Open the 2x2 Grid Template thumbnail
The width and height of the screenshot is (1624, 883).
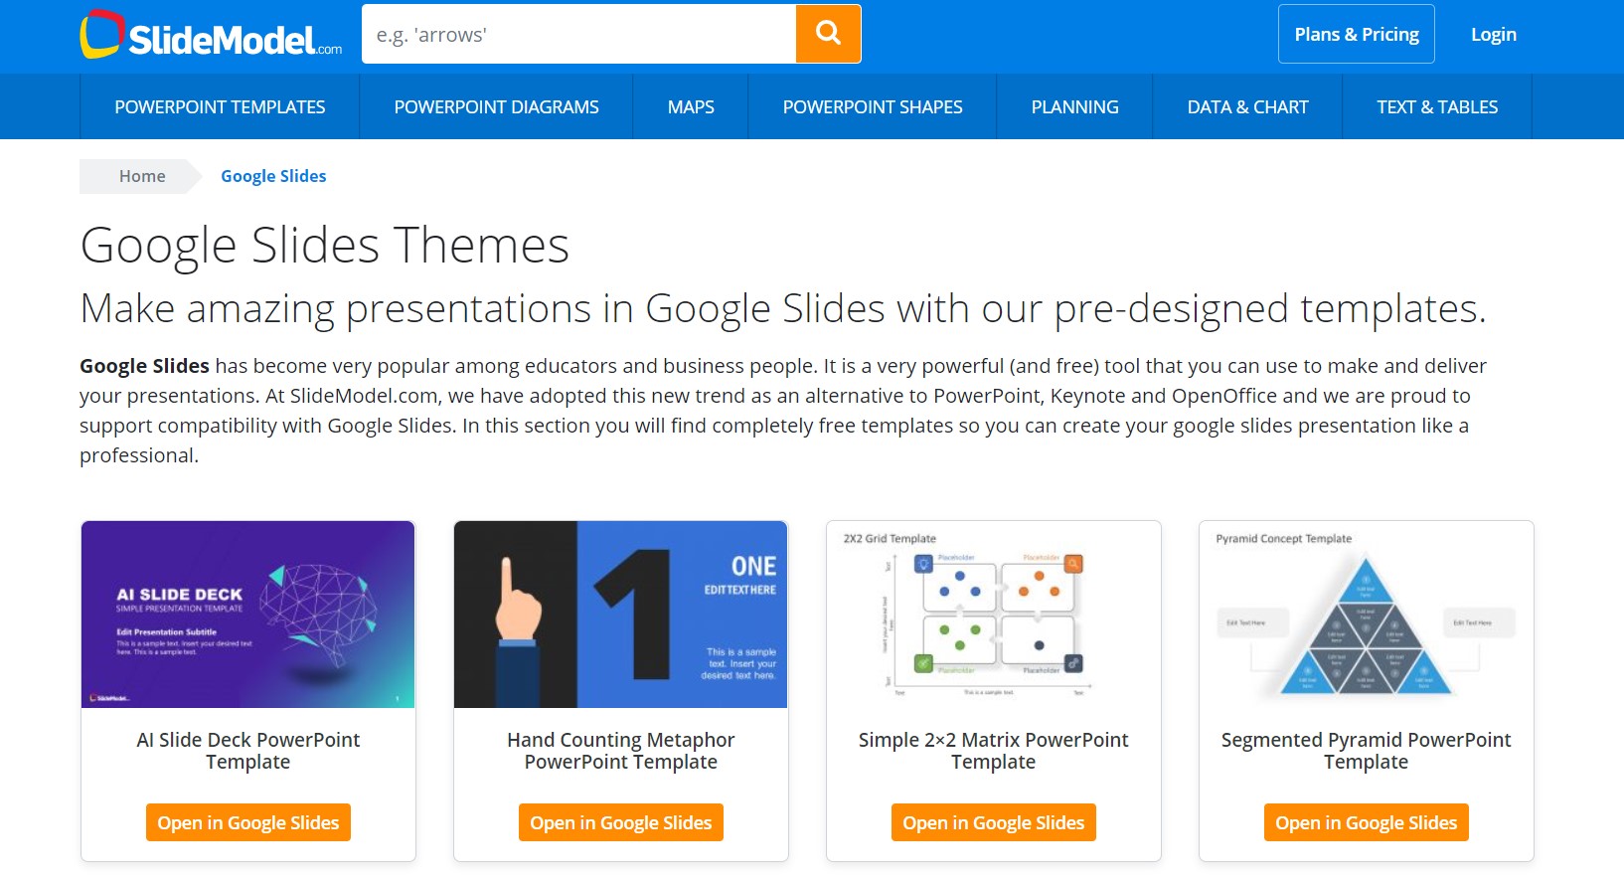994,615
